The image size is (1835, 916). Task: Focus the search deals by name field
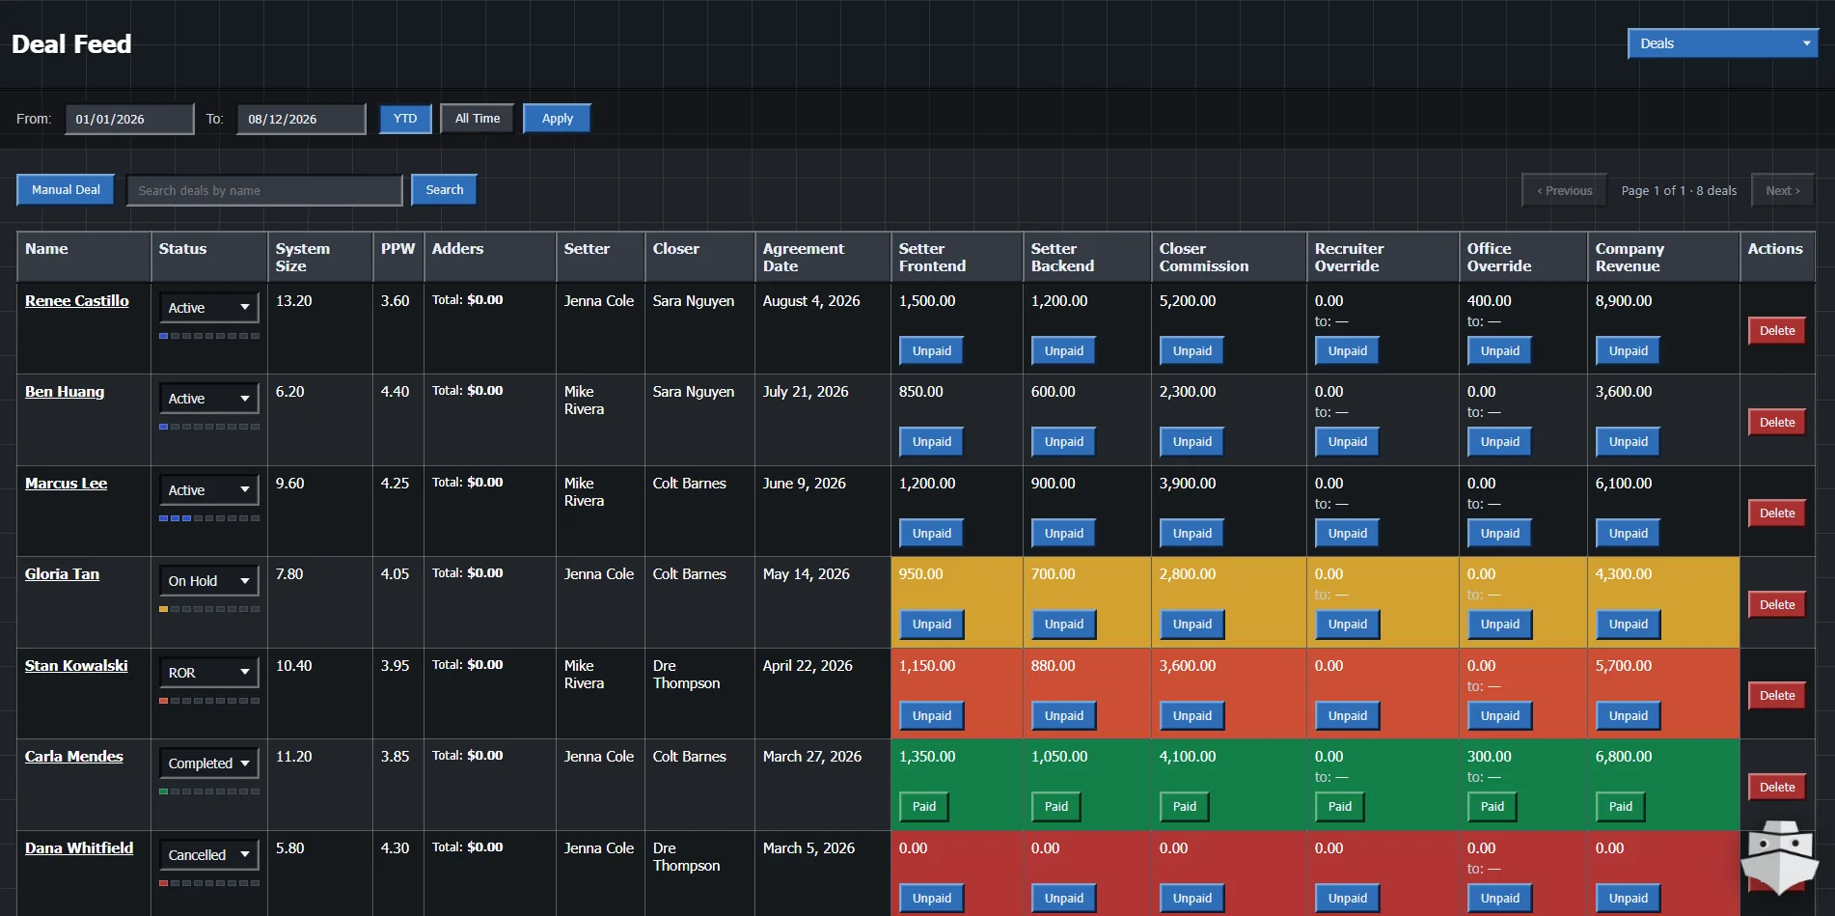264,190
